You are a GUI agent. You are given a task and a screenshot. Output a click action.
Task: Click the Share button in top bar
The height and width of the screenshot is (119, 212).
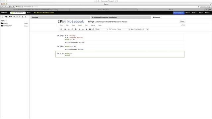tap(28, 13)
